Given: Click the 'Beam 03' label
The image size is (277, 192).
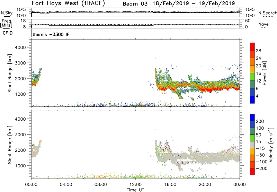Looking at the screenshot, I should point(135,4).
